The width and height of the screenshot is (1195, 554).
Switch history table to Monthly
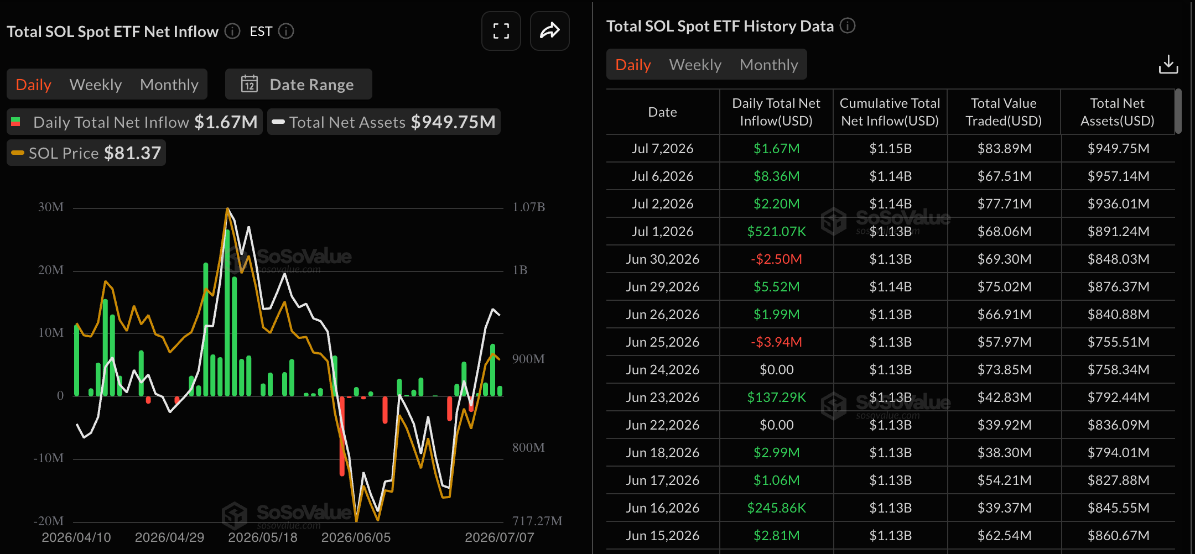pos(769,65)
